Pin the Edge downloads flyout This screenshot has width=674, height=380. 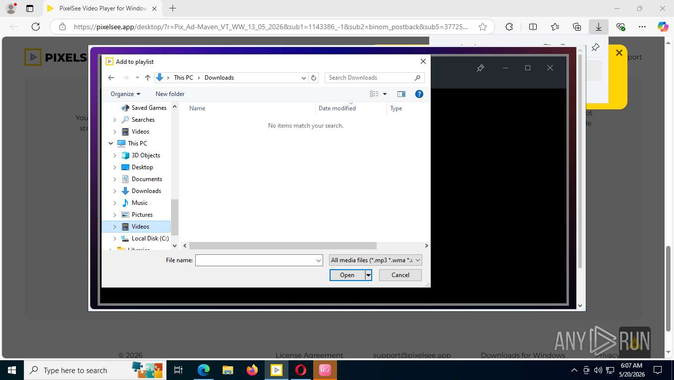pyautogui.click(x=595, y=47)
